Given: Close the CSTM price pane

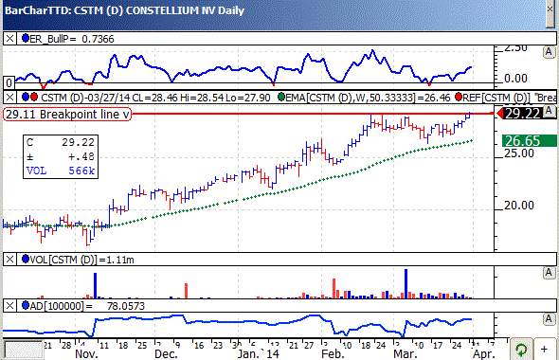Looking at the screenshot, I should point(9,97).
